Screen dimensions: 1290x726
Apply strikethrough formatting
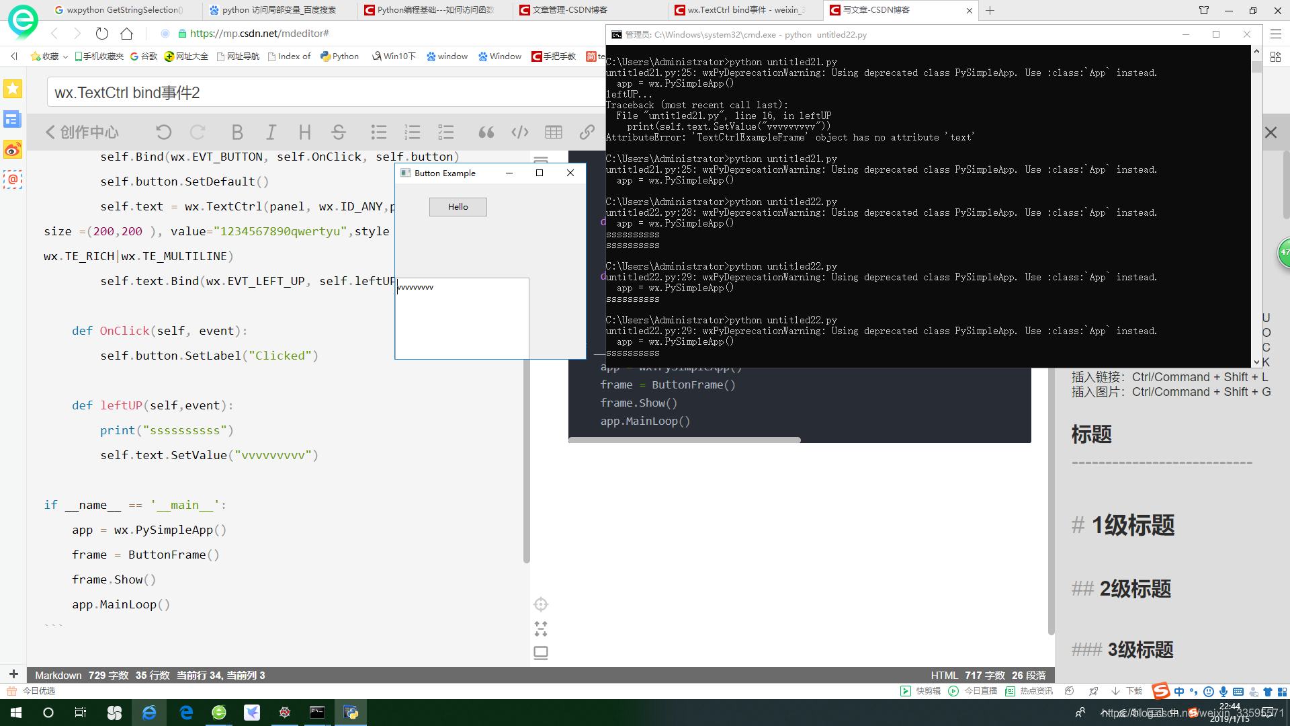pyautogui.click(x=339, y=132)
